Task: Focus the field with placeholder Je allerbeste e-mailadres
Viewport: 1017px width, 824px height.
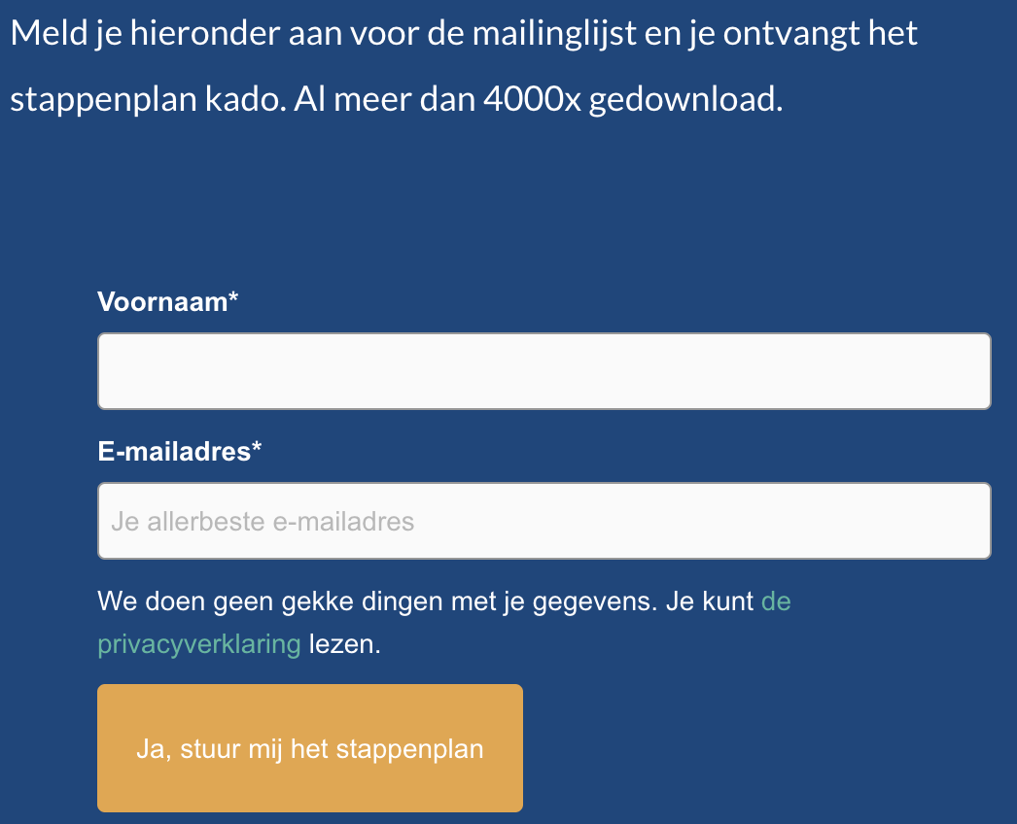Action: pyautogui.click(x=543, y=521)
